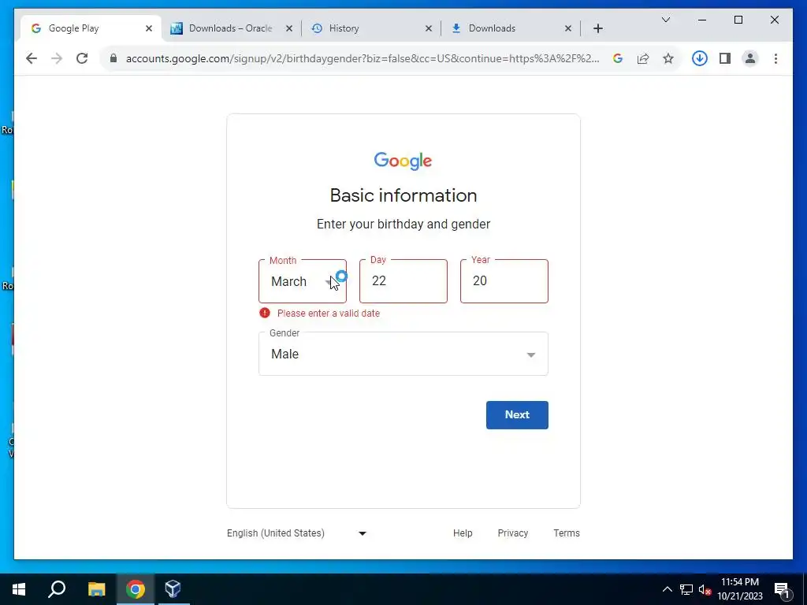
Task: Open the Terms link
Action: point(567,533)
